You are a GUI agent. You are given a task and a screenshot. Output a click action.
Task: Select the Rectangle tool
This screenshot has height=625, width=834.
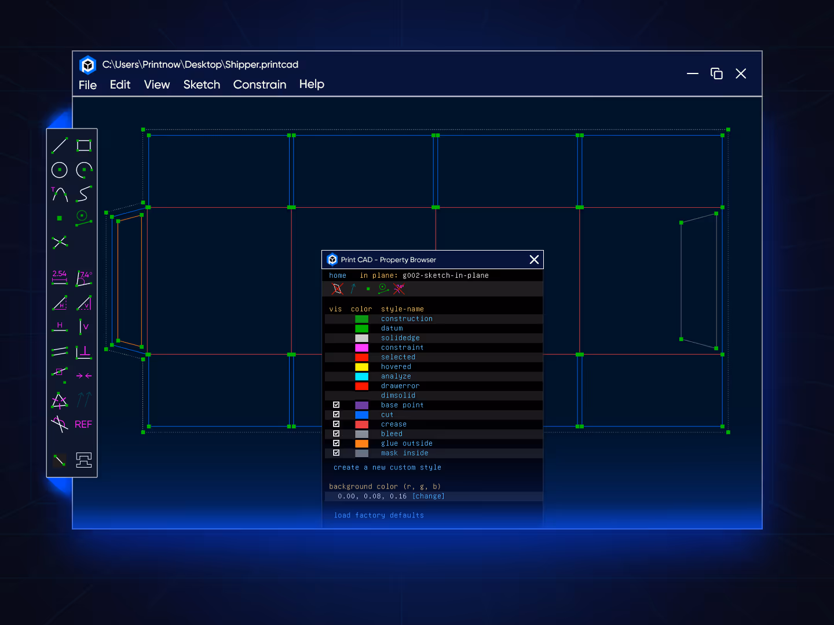point(83,145)
